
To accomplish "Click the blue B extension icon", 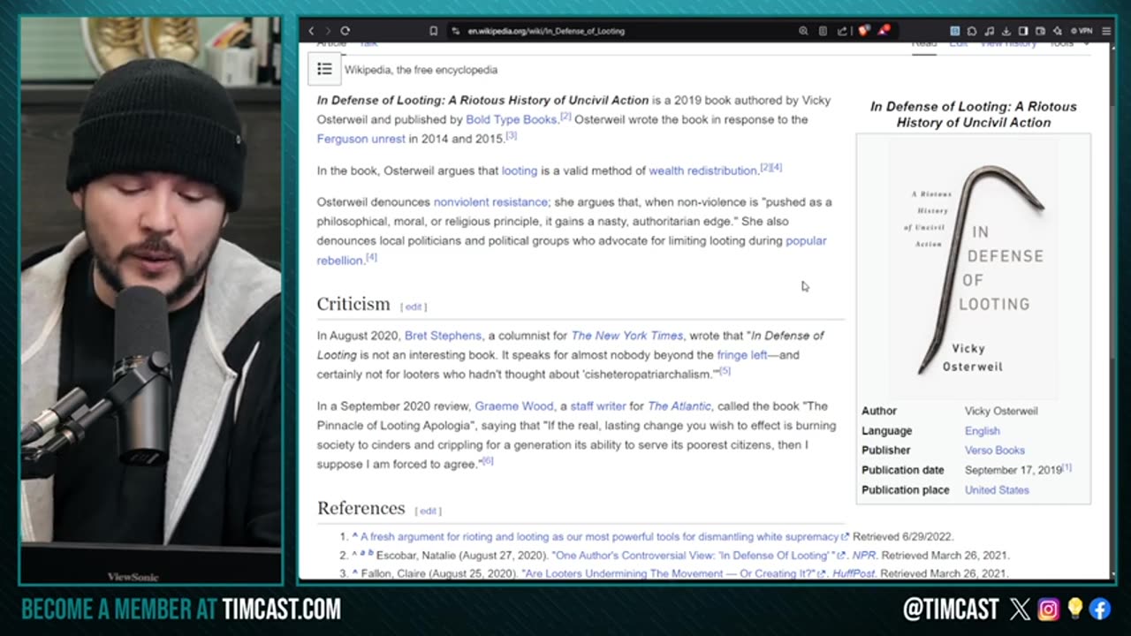I will [955, 31].
